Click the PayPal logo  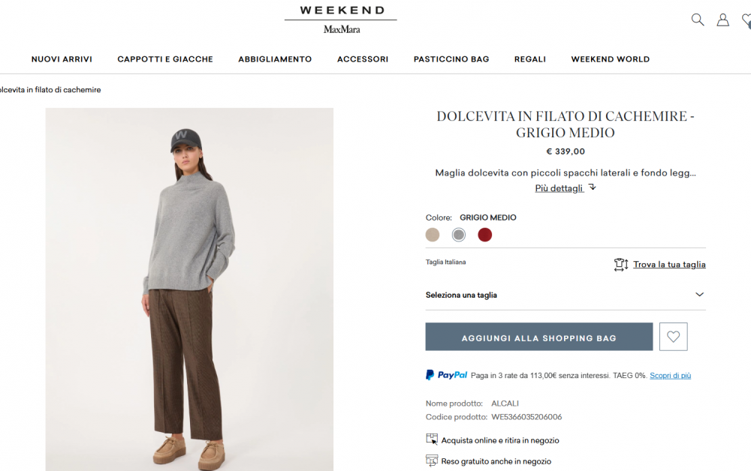pyautogui.click(x=446, y=375)
